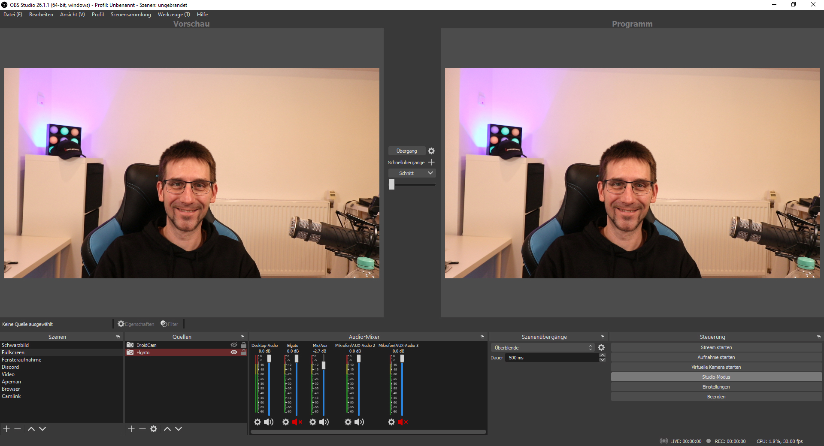Image resolution: width=824 pixels, height=446 pixels.
Task: Open the Werkzeuge menu
Action: coord(173,15)
